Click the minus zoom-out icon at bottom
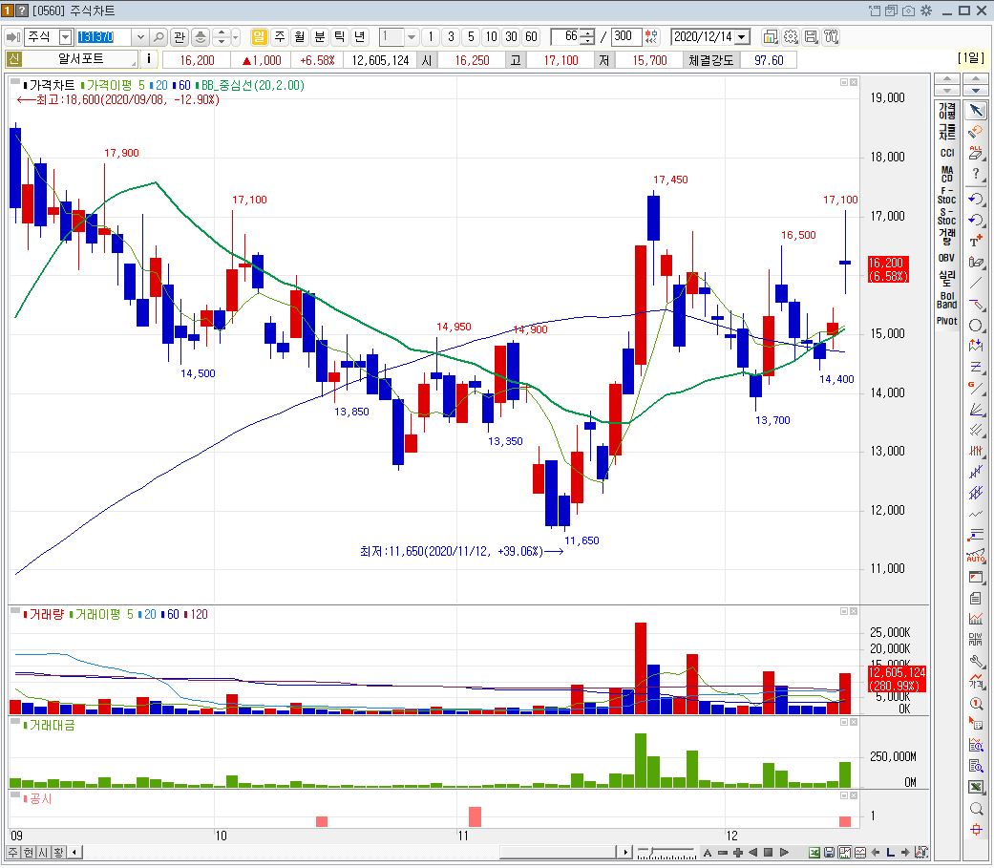This screenshot has height=868, width=994. [x=723, y=852]
